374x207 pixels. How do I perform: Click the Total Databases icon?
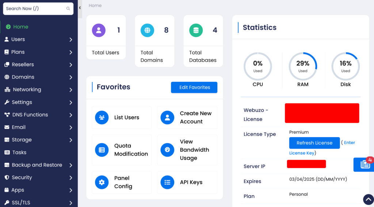tap(196, 30)
